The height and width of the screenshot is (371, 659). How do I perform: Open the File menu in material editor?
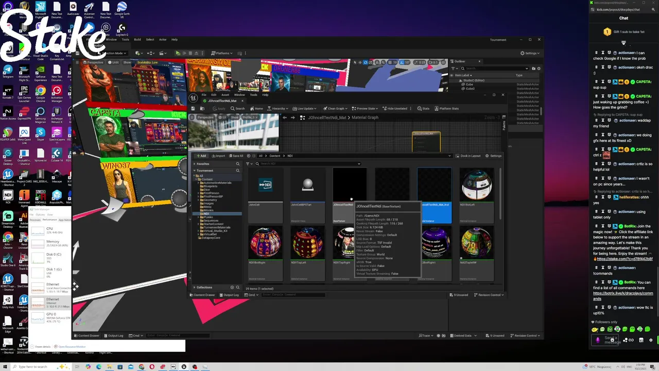coord(204,95)
